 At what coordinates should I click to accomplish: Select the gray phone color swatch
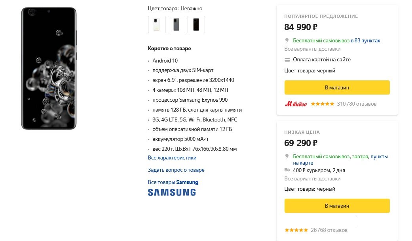coord(176,24)
